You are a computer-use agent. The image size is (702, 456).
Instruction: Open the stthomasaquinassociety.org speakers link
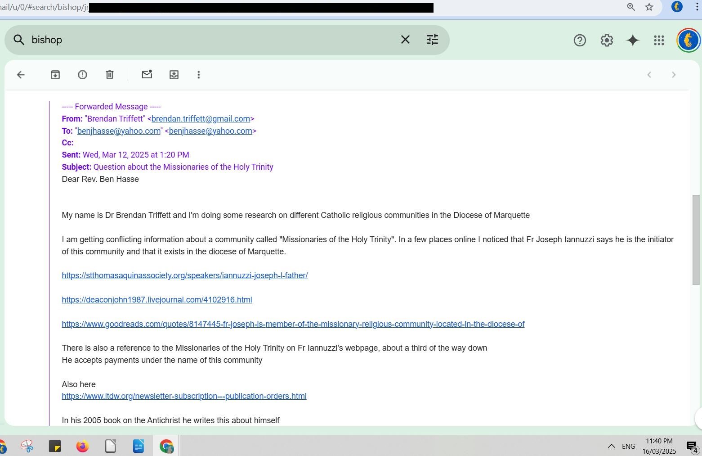[185, 275]
